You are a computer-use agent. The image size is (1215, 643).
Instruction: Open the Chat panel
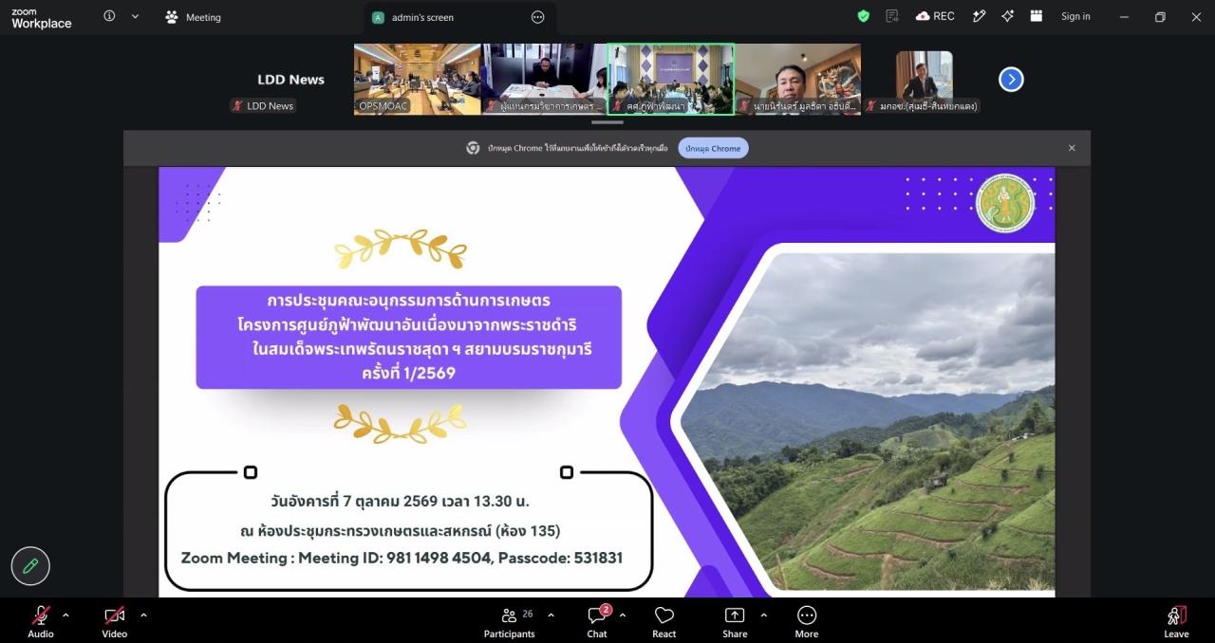tap(597, 622)
